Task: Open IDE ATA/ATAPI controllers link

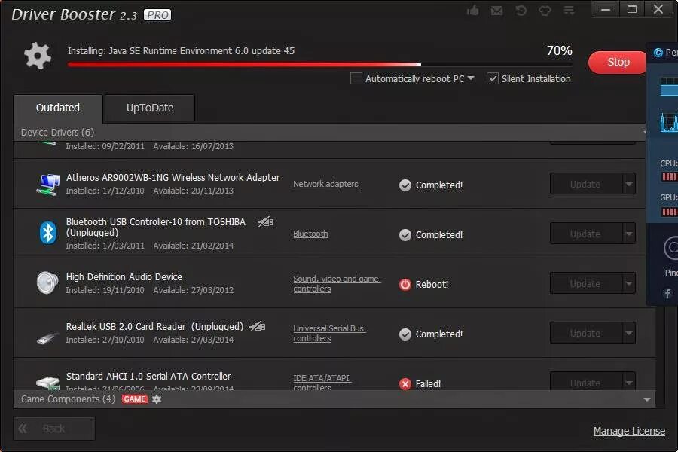Action: point(322,383)
